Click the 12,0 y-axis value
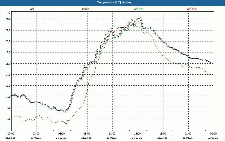The image size is (225, 141). 8,86
